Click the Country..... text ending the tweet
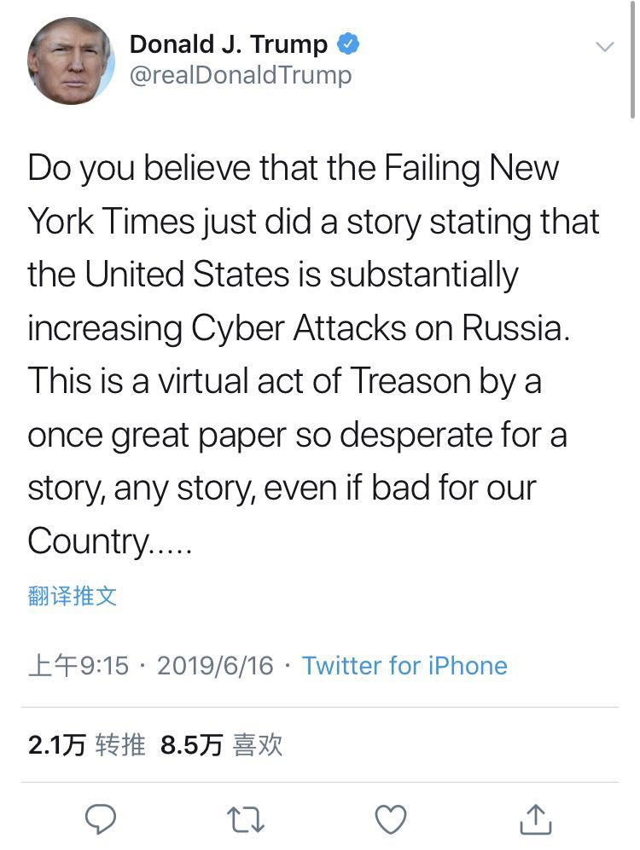The width and height of the screenshot is (640, 850). [110, 541]
